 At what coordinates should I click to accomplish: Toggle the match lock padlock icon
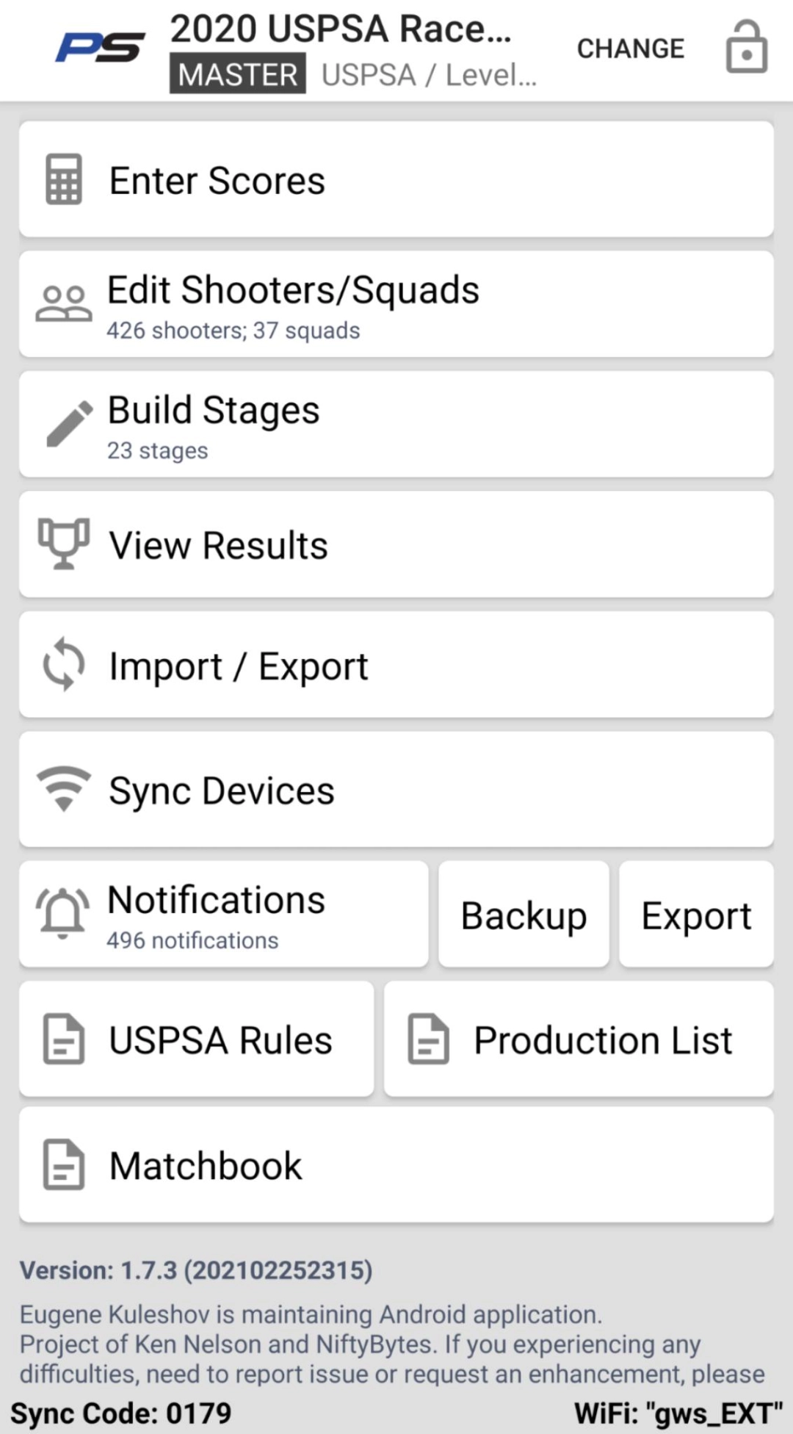pos(746,48)
